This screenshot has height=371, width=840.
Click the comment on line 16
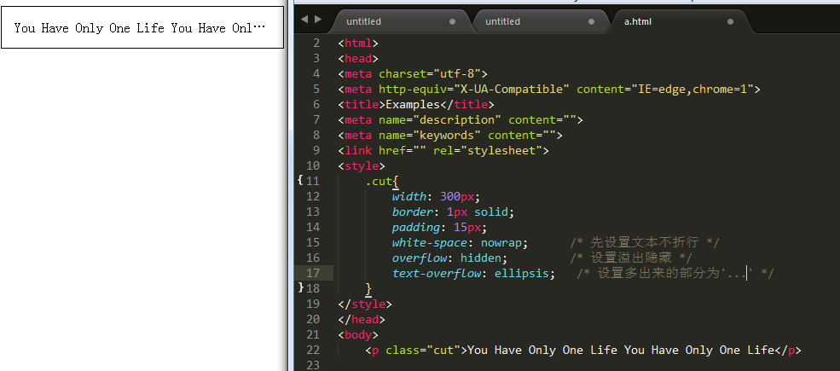click(x=631, y=258)
